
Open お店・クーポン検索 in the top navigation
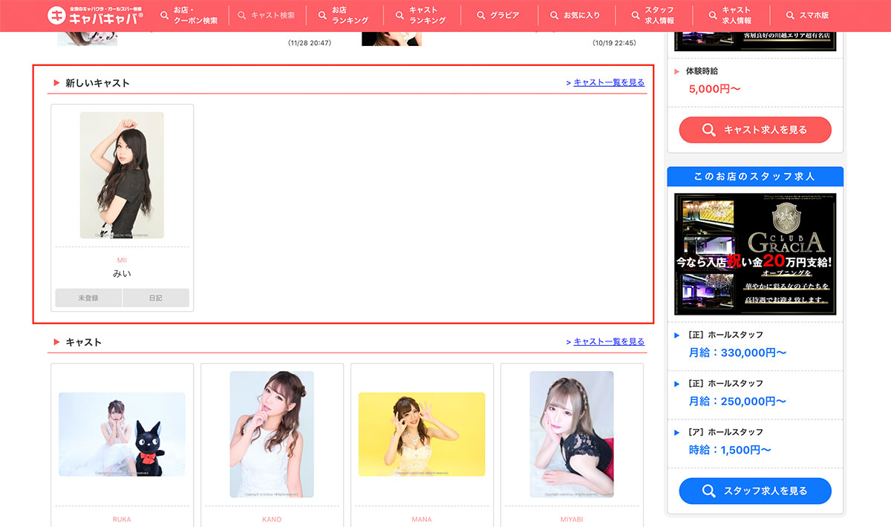tap(189, 16)
